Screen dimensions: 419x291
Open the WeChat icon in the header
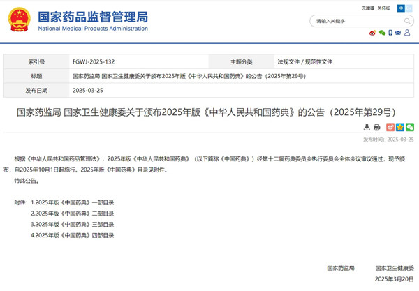click(x=382, y=33)
